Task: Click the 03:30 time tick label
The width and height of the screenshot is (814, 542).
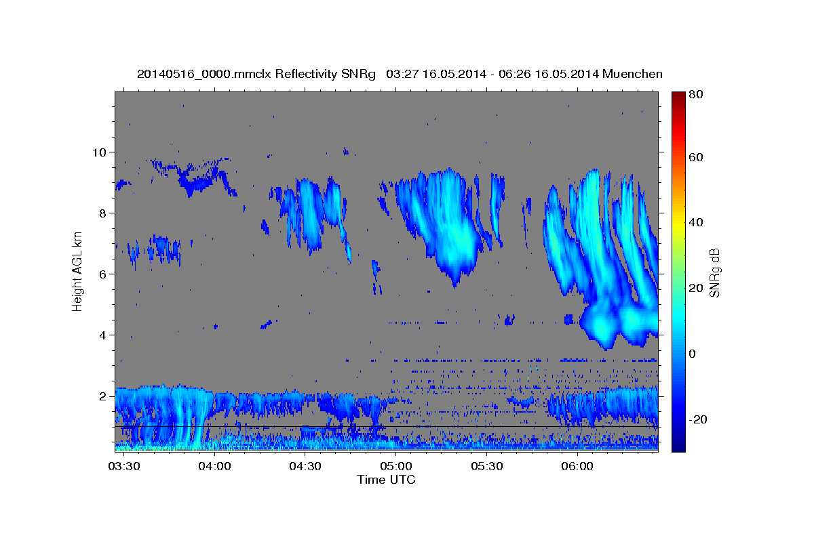Action: coord(124,467)
